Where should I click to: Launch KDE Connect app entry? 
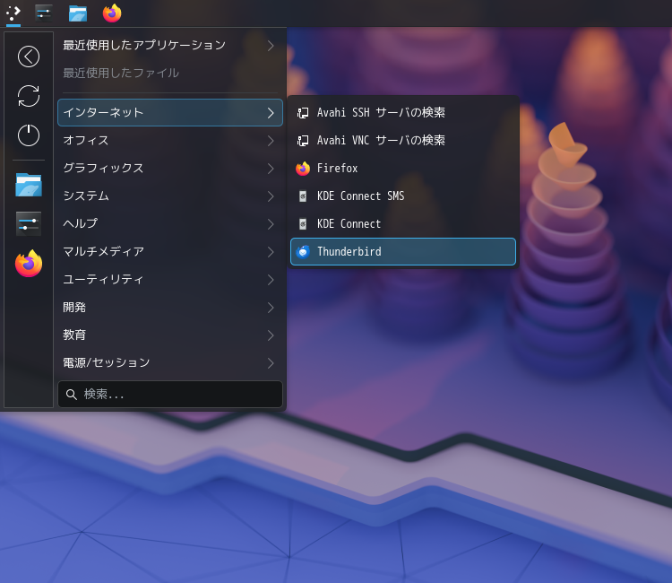tap(403, 224)
